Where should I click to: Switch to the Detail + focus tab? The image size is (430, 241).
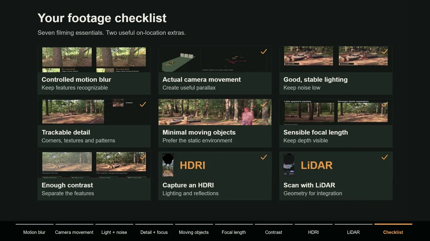[154, 232]
